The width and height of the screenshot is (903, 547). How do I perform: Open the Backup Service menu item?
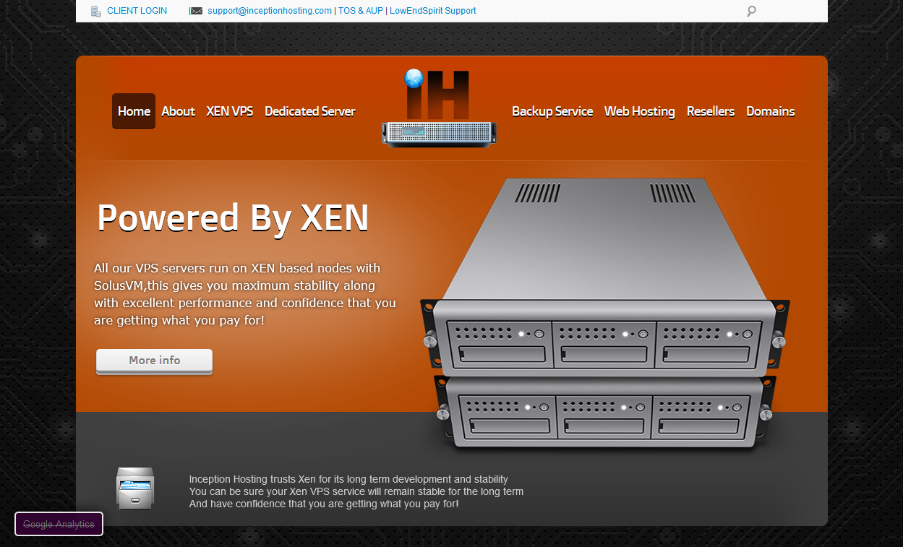point(552,111)
